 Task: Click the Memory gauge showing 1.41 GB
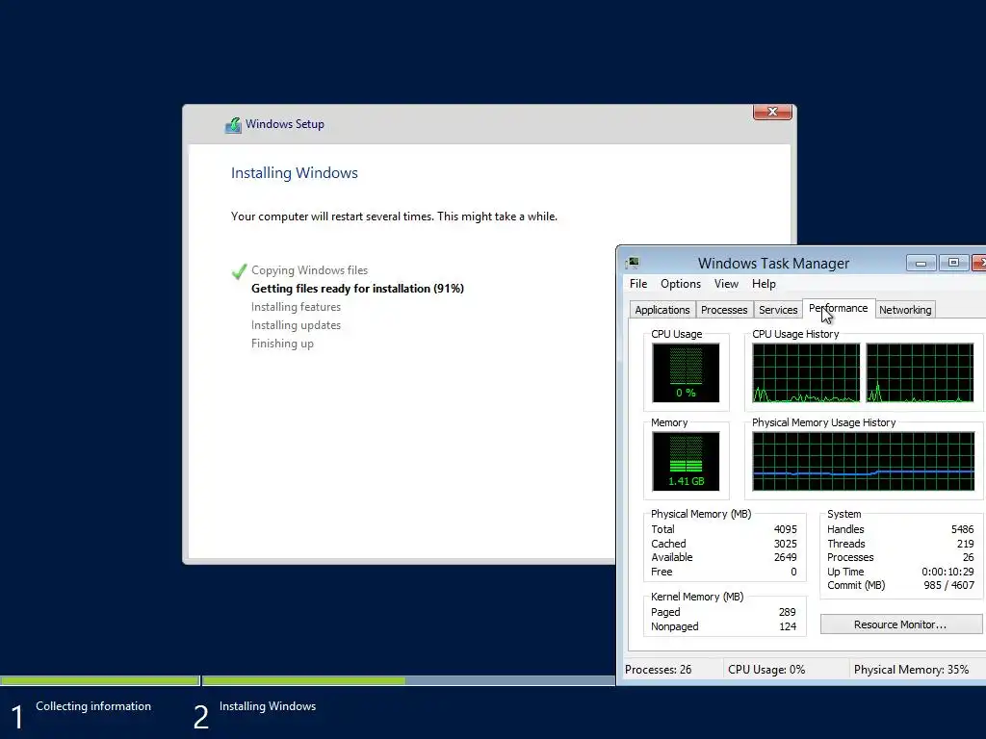686,461
